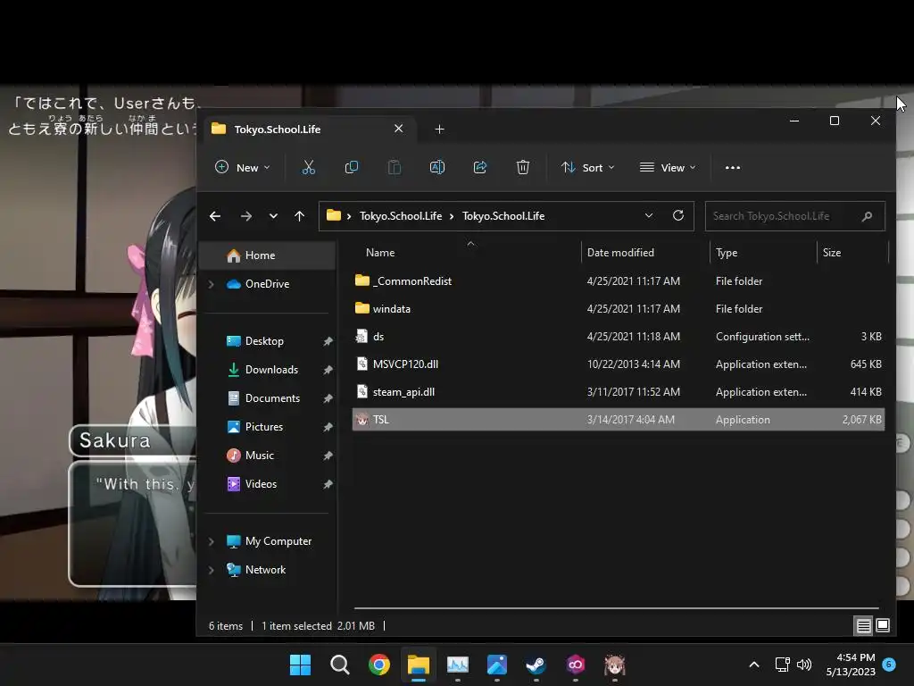Sort by Size column header
Image resolution: width=914 pixels, height=686 pixels.
(831, 253)
